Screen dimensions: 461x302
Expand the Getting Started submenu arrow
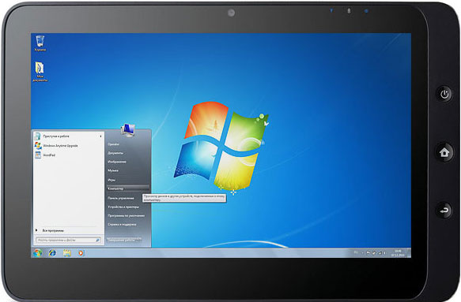point(101,136)
